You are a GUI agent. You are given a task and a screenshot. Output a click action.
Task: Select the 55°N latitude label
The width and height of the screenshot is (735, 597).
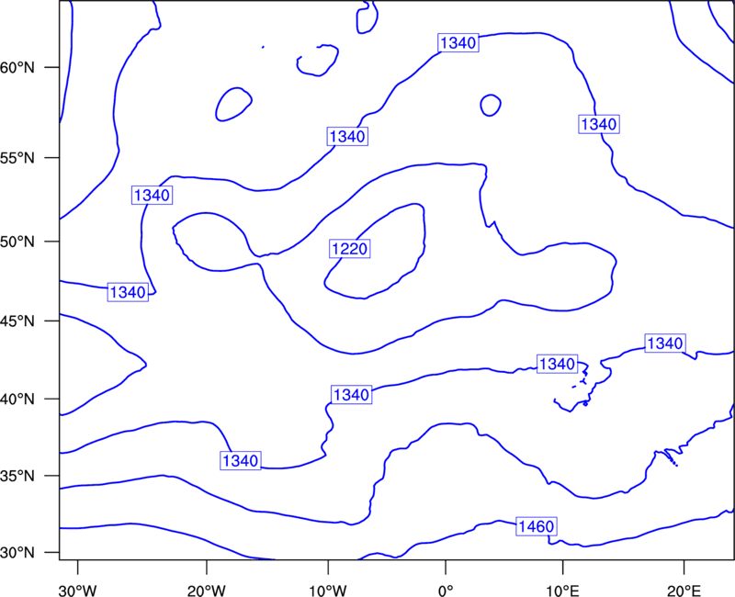[17, 158]
